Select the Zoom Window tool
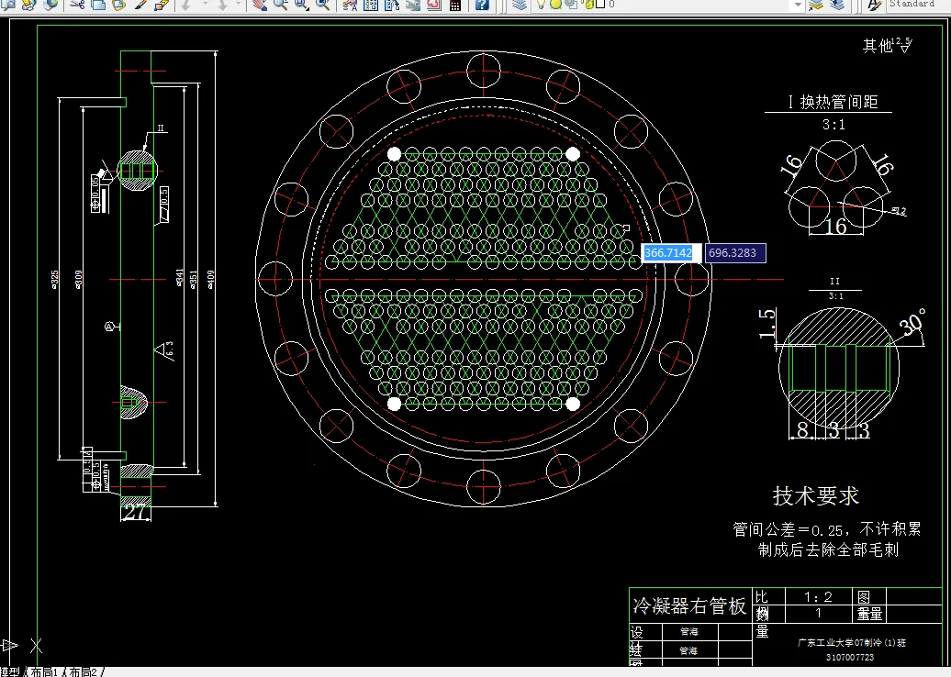951x677 pixels. (x=301, y=5)
